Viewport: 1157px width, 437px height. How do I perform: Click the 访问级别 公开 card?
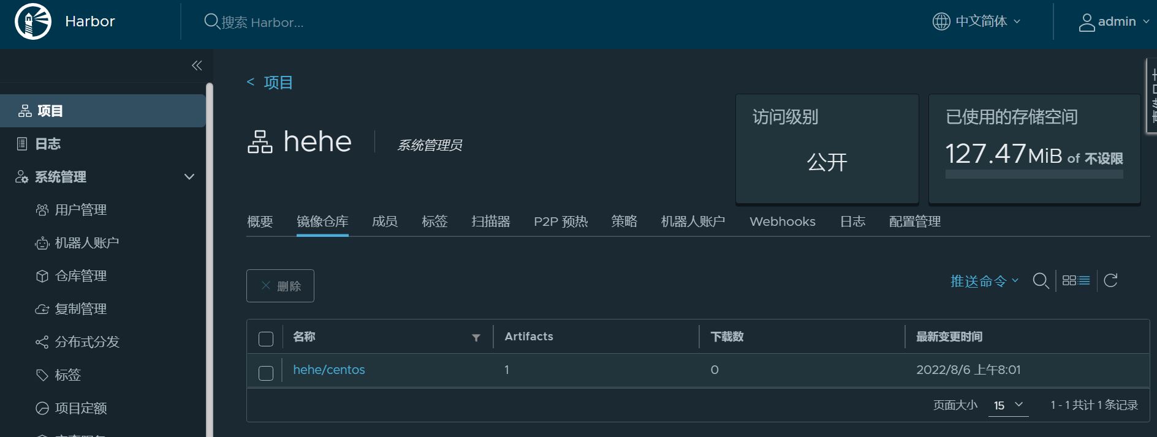click(x=827, y=148)
